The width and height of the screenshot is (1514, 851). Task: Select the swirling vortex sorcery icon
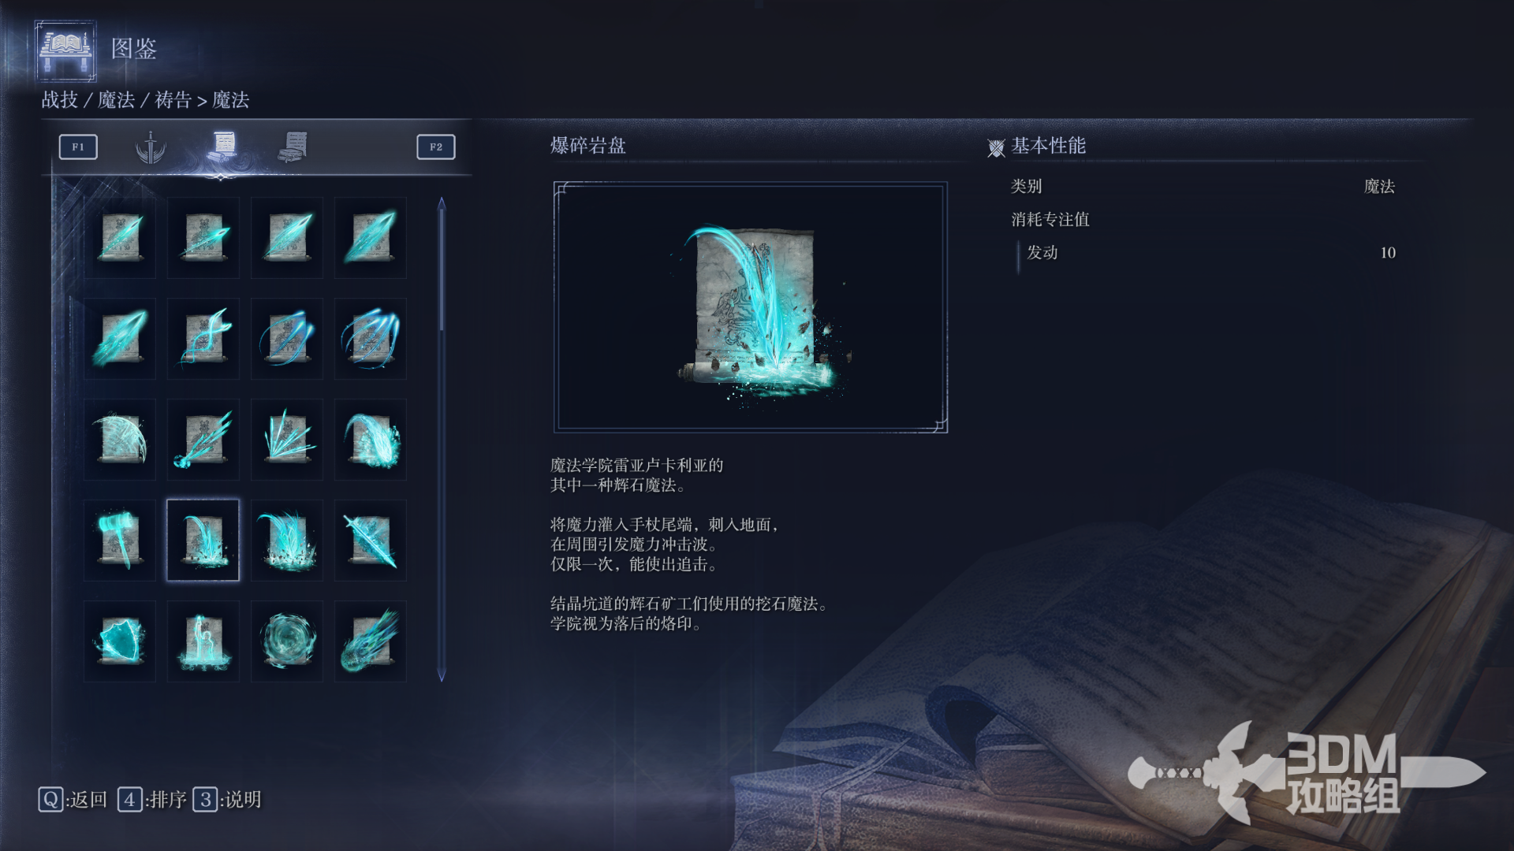[x=287, y=641]
